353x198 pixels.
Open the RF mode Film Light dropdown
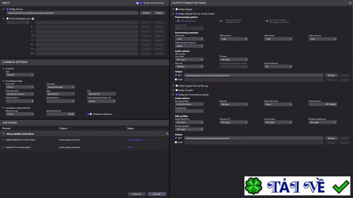pos(233,60)
